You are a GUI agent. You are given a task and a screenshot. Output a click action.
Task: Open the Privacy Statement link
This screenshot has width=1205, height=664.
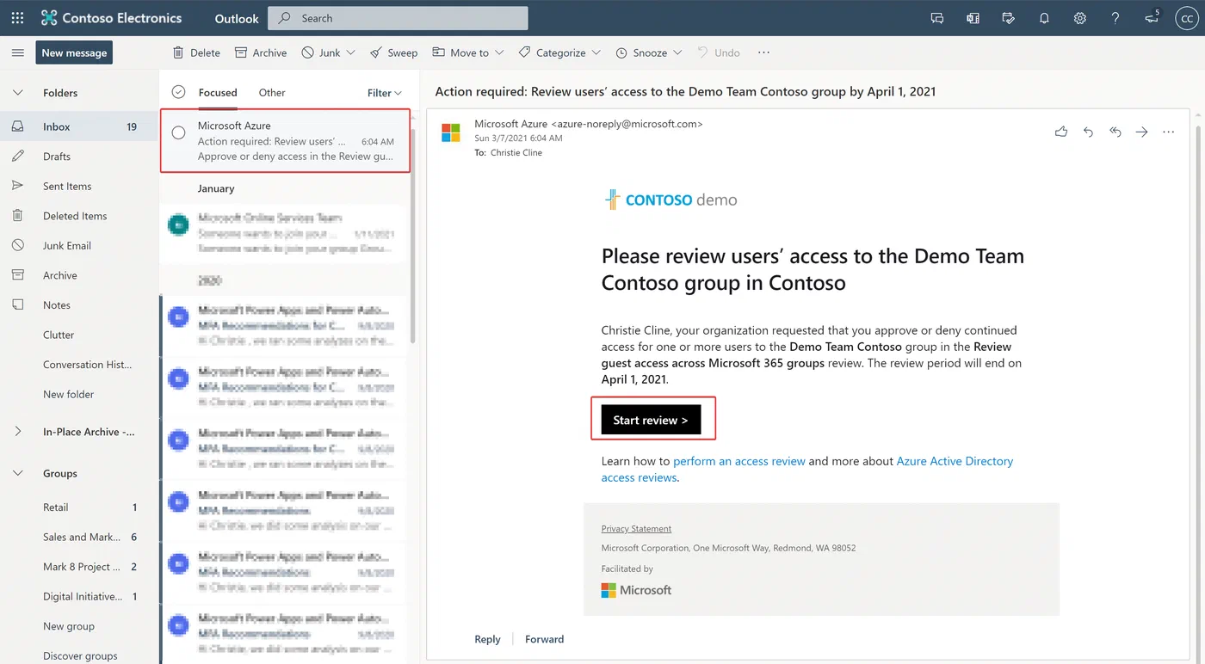coord(636,528)
